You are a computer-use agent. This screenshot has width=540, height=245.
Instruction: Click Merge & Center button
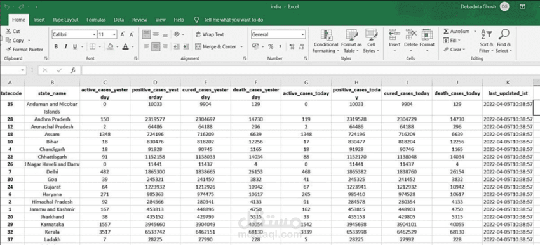(215, 46)
